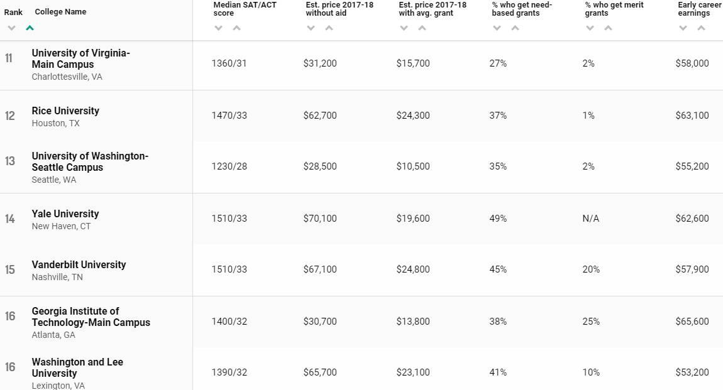The height and width of the screenshot is (390, 723).
Task: Sort Median SAT/ACT score descending
Action: click(x=219, y=28)
